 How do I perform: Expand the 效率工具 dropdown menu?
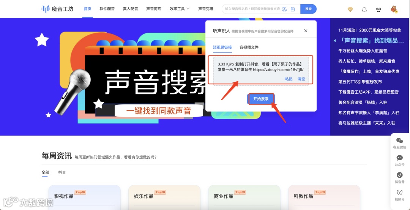179,9
